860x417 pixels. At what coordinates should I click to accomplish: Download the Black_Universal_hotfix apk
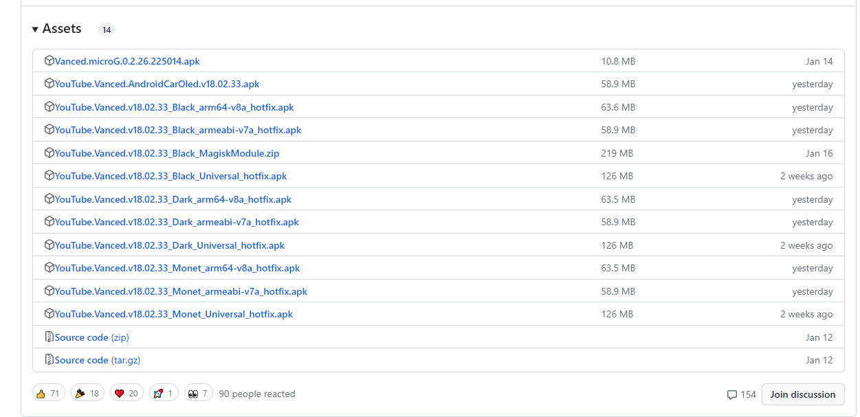170,176
